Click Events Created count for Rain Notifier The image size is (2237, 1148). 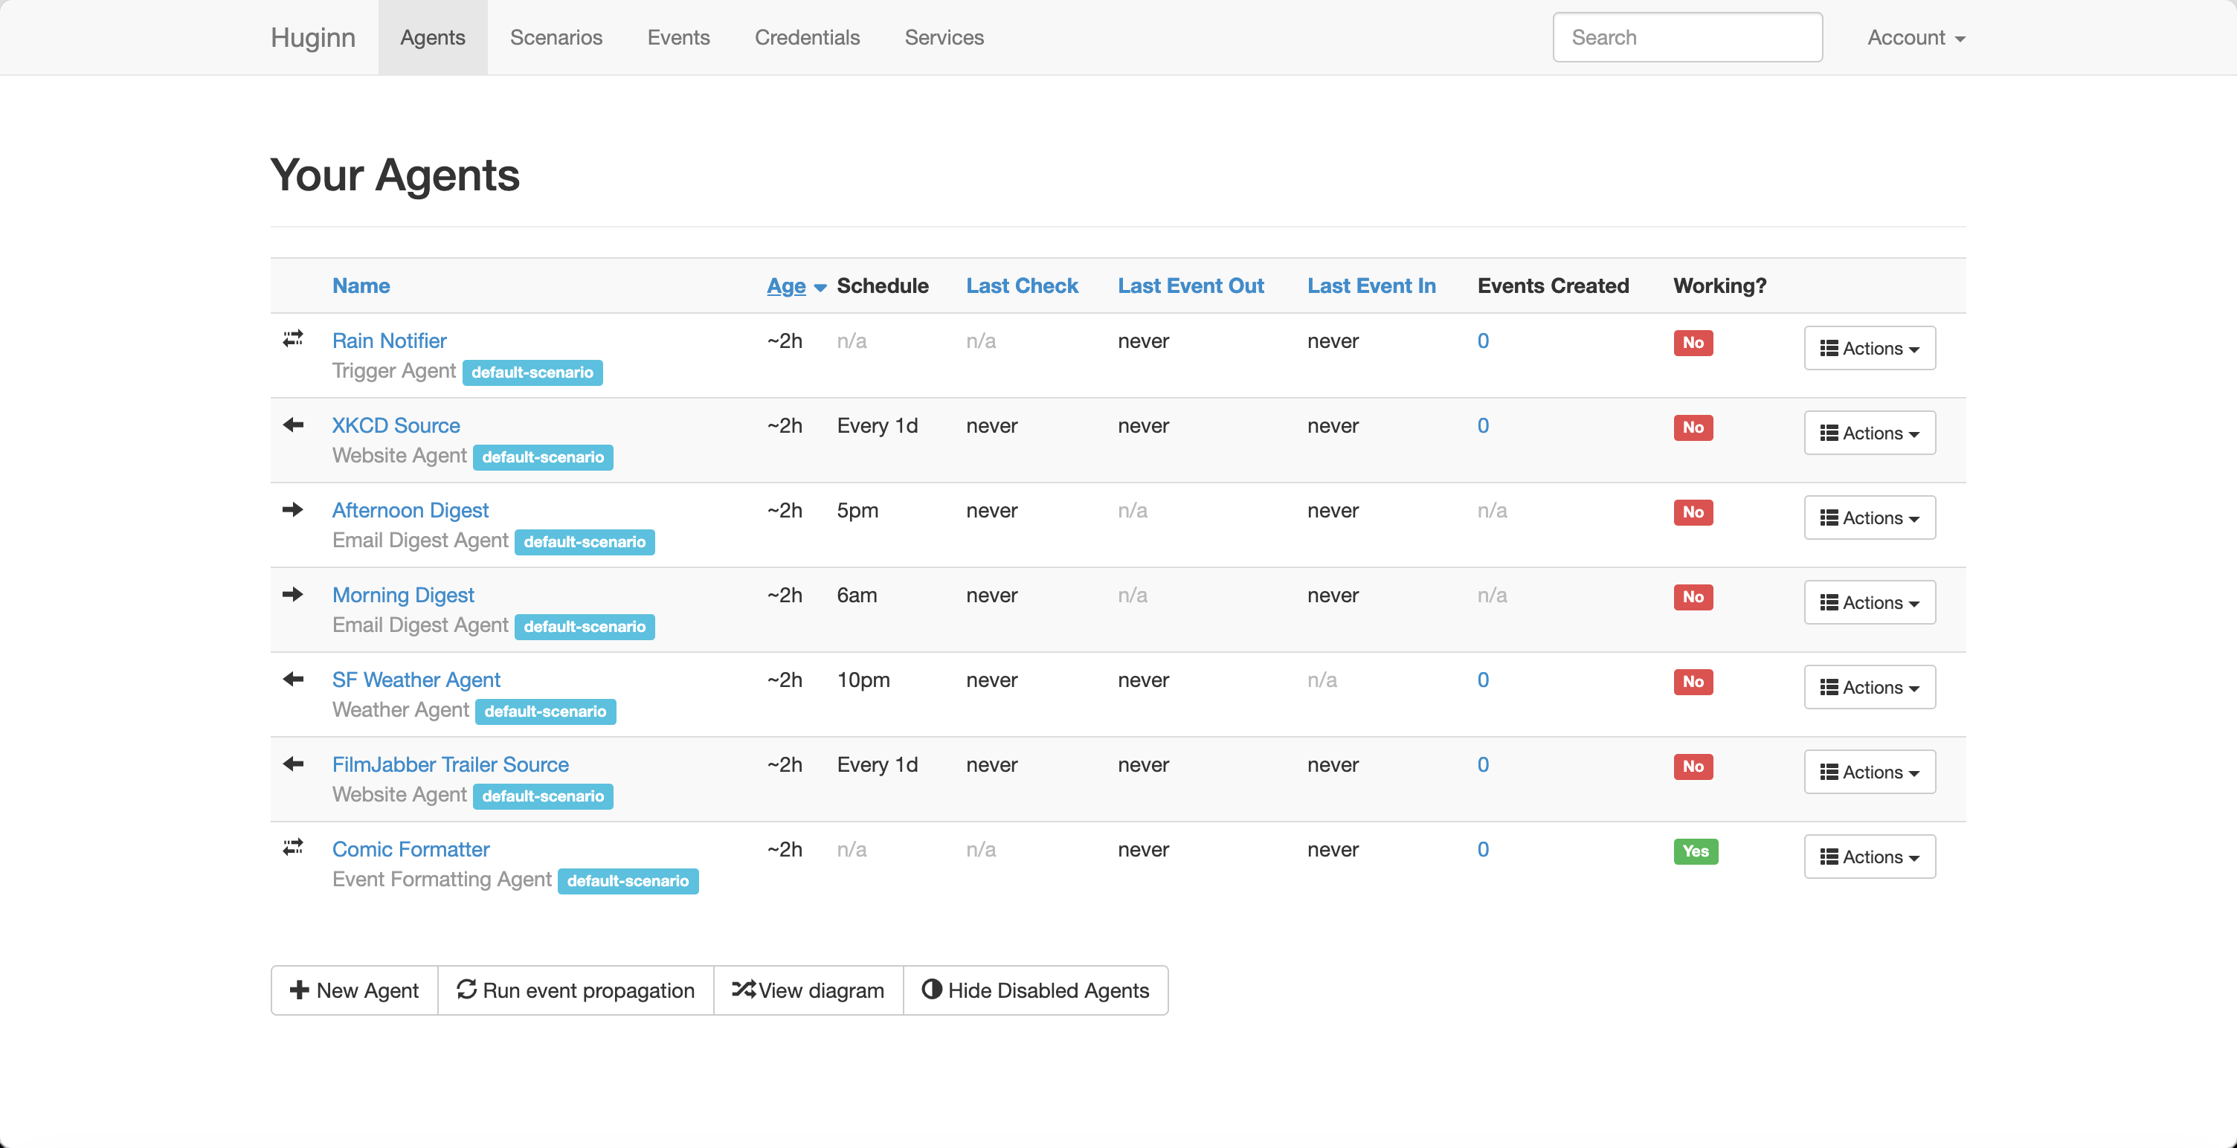tap(1483, 341)
